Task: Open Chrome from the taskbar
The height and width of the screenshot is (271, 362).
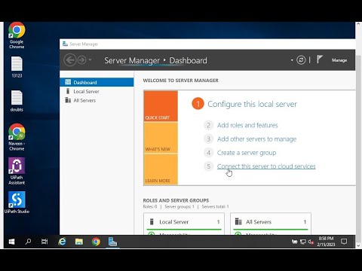Action: coord(96,242)
